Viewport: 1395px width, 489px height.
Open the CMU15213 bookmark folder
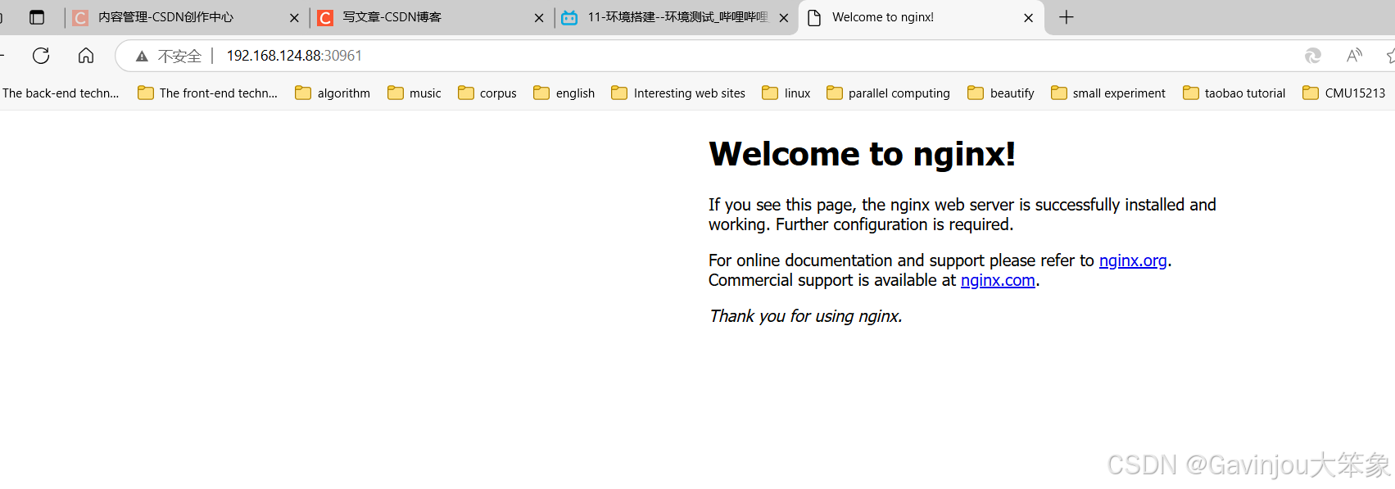pos(1344,93)
